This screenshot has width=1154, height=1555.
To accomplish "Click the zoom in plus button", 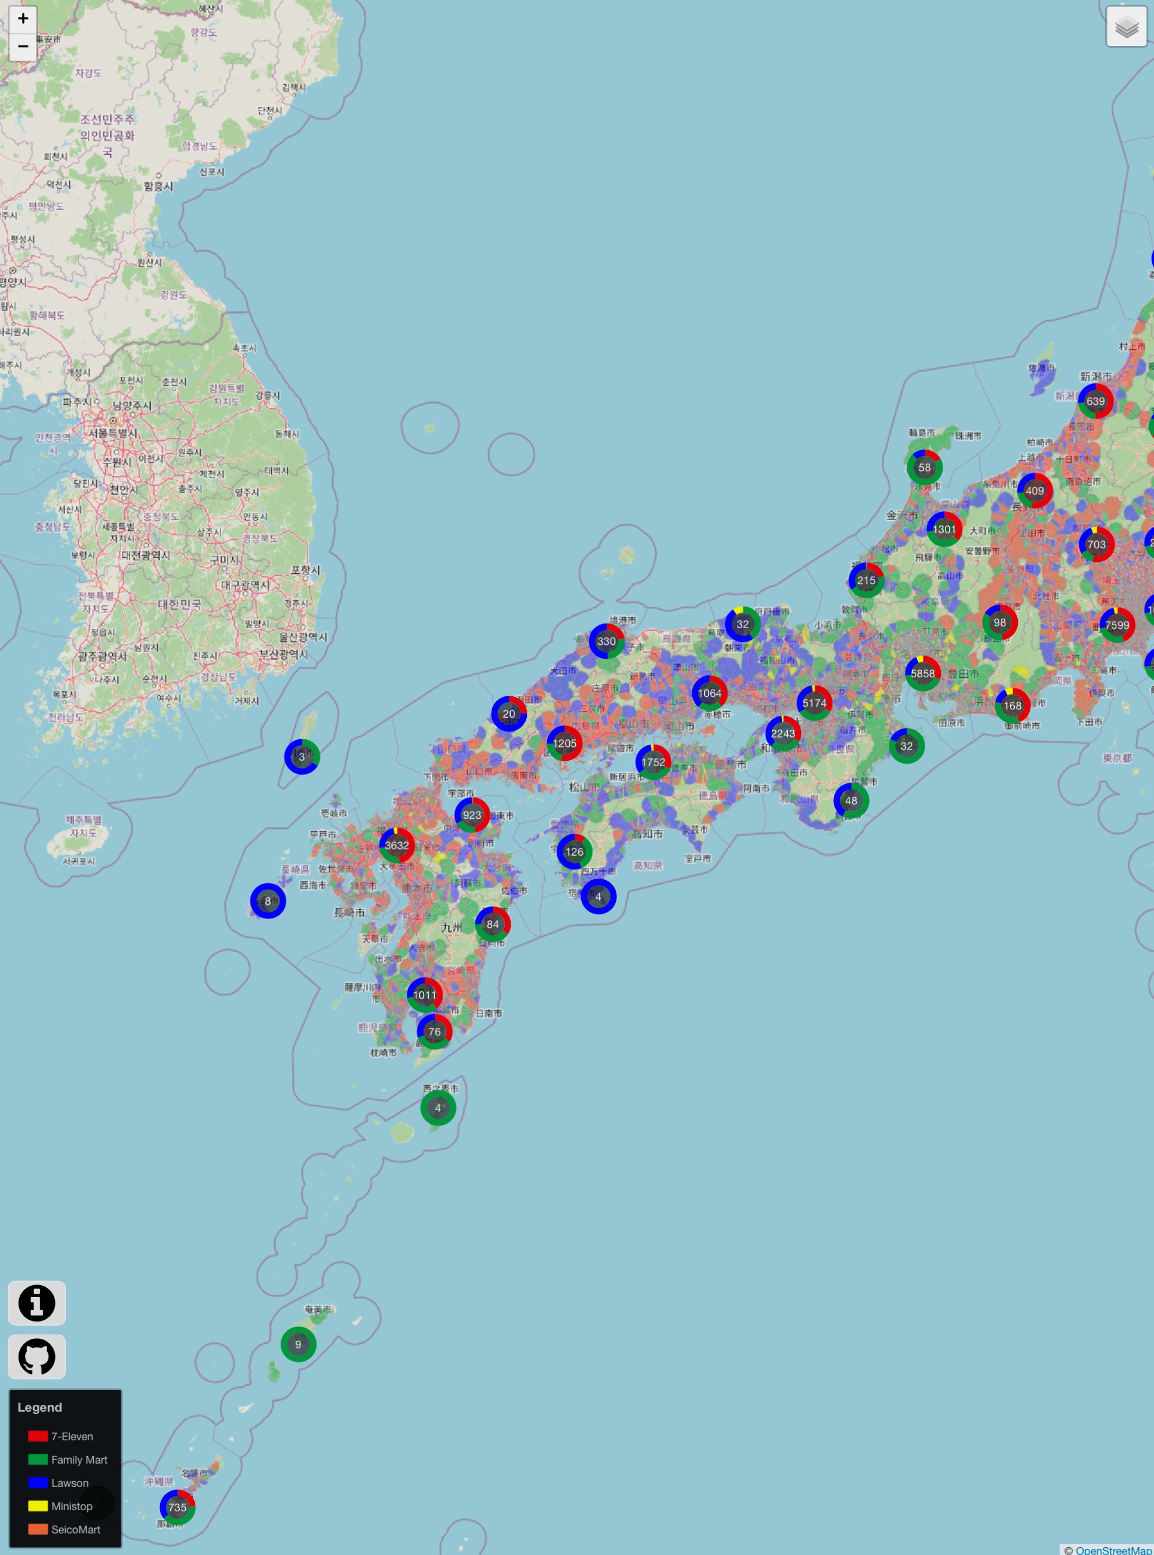I will pyautogui.click(x=23, y=19).
